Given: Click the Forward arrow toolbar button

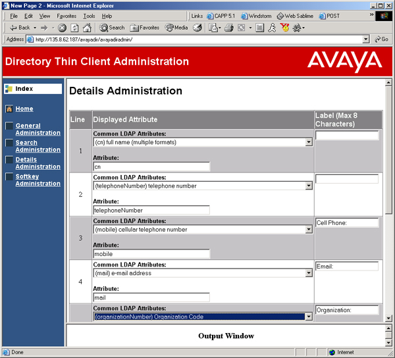Looking at the screenshot, I should tap(44, 28).
